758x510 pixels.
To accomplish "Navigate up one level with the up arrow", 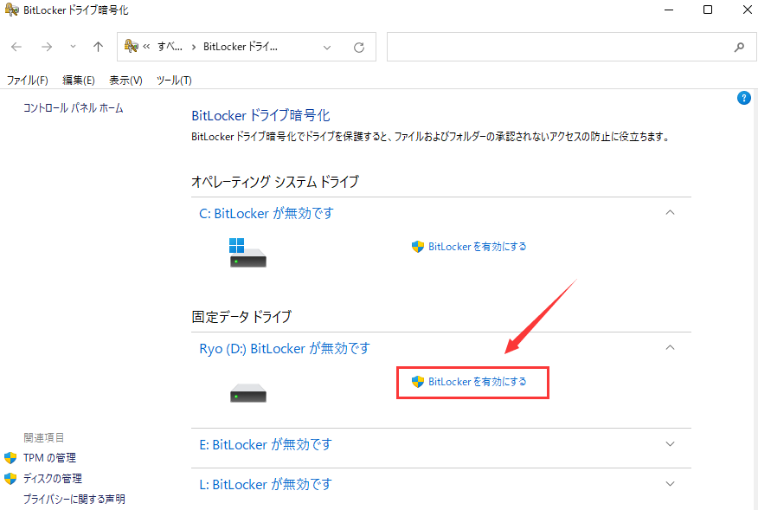I will 96,47.
